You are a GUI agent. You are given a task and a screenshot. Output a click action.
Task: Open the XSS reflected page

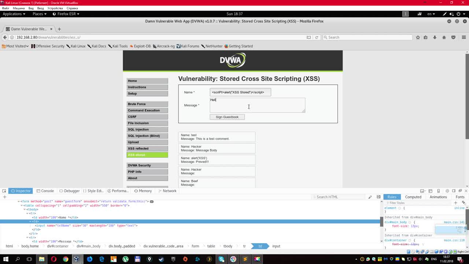coord(147,148)
